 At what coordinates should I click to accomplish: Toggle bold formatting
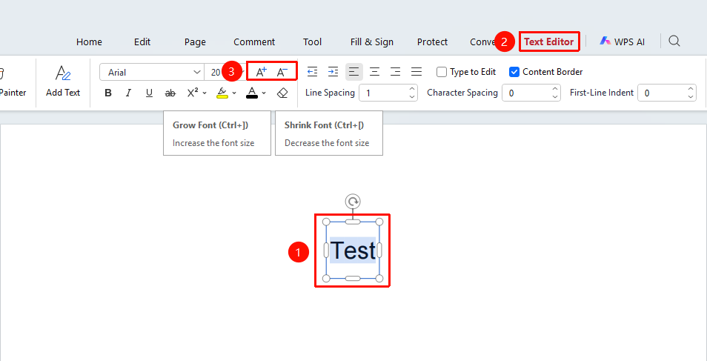108,93
